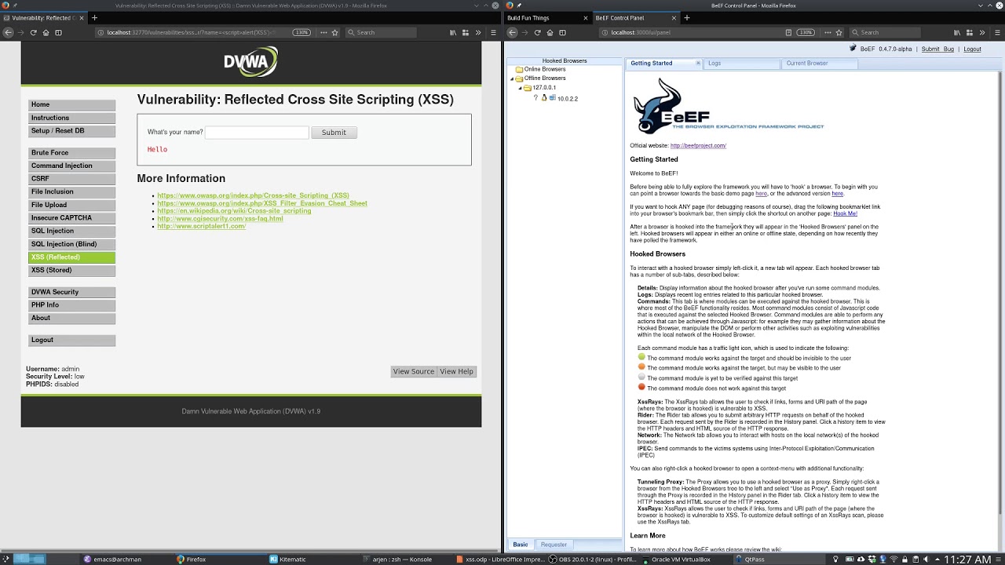Click the View Help button
The height and width of the screenshot is (565, 1005).
click(456, 371)
